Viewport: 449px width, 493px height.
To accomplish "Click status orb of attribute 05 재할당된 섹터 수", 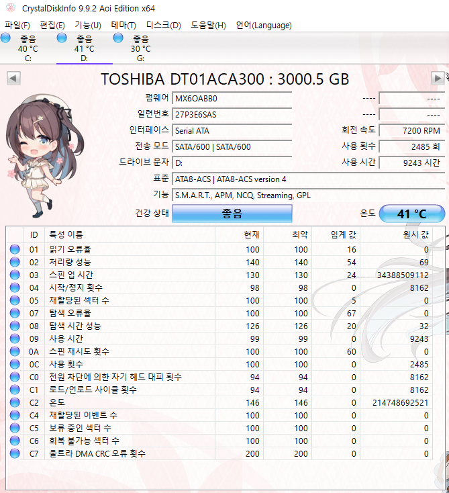I will click(x=15, y=300).
